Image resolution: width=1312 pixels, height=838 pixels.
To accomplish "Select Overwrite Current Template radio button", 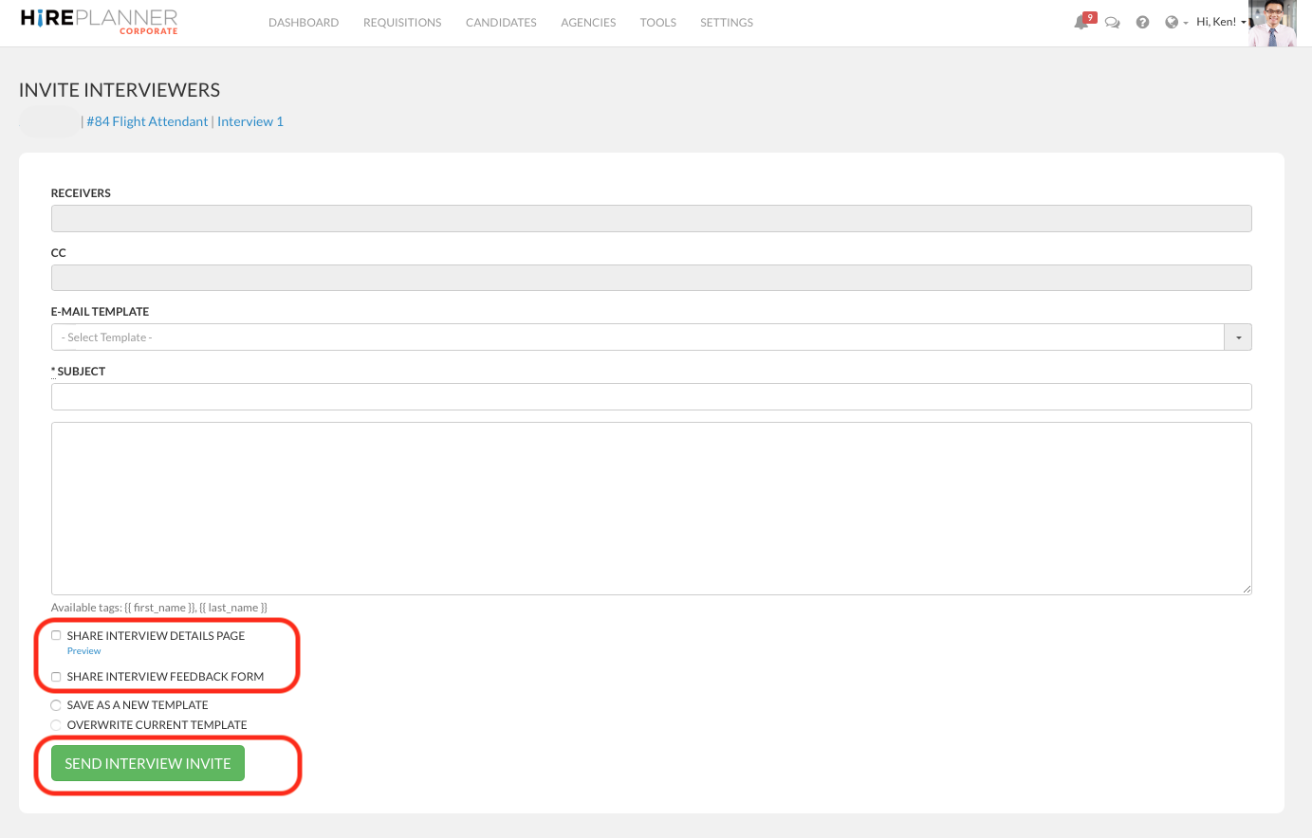I will coord(56,725).
